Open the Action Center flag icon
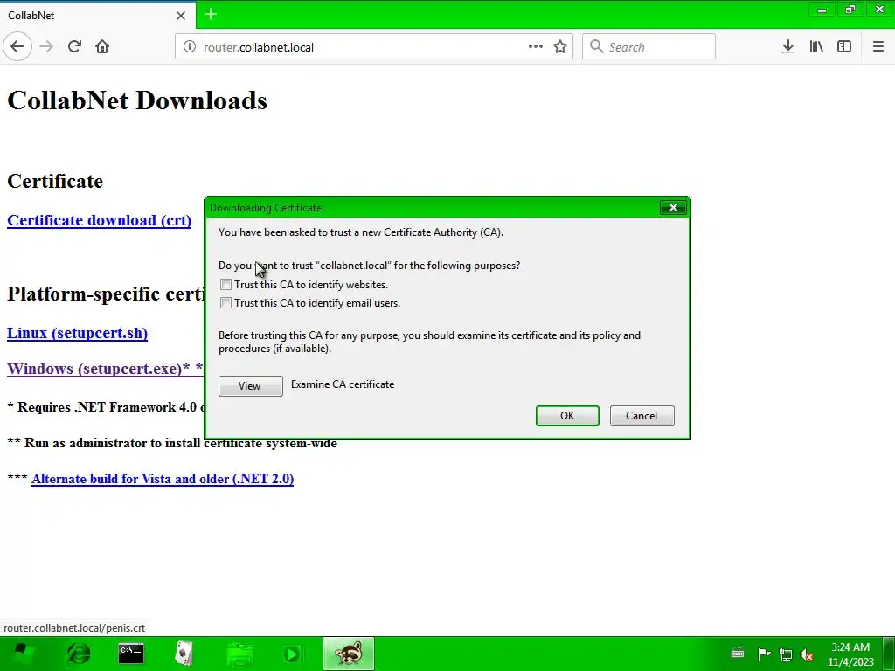Viewport: 895px width, 671px height. pyautogui.click(x=764, y=654)
